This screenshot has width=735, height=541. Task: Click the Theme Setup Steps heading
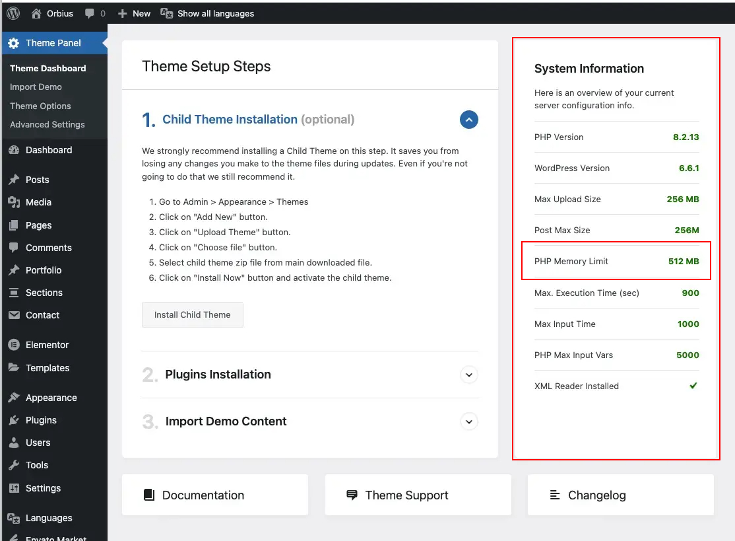tap(207, 66)
